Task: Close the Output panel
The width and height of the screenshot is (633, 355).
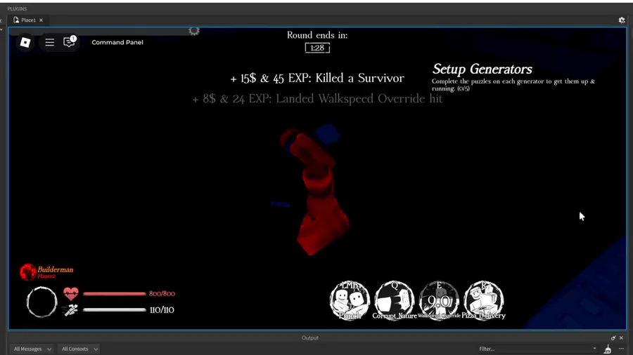Action: click(x=621, y=337)
